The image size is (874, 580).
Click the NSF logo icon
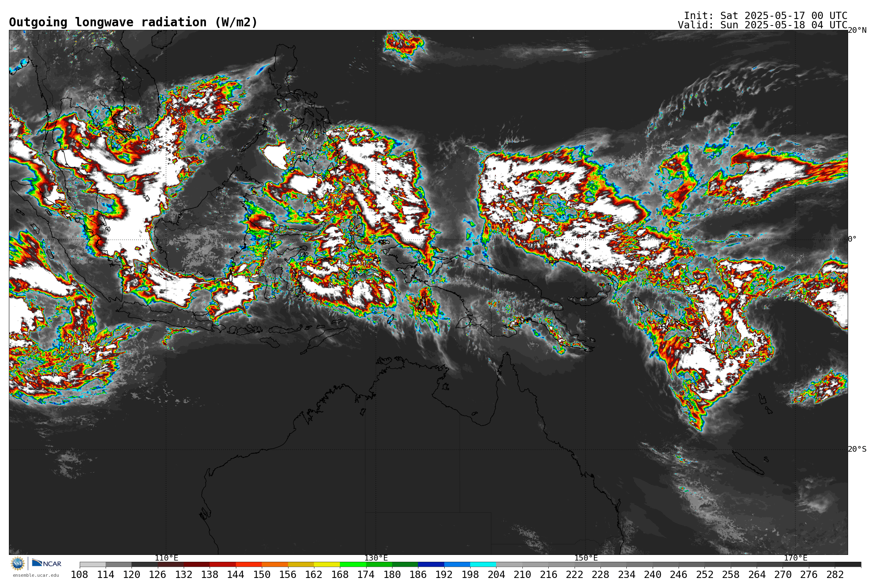pyautogui.click(x=18, y=563)
